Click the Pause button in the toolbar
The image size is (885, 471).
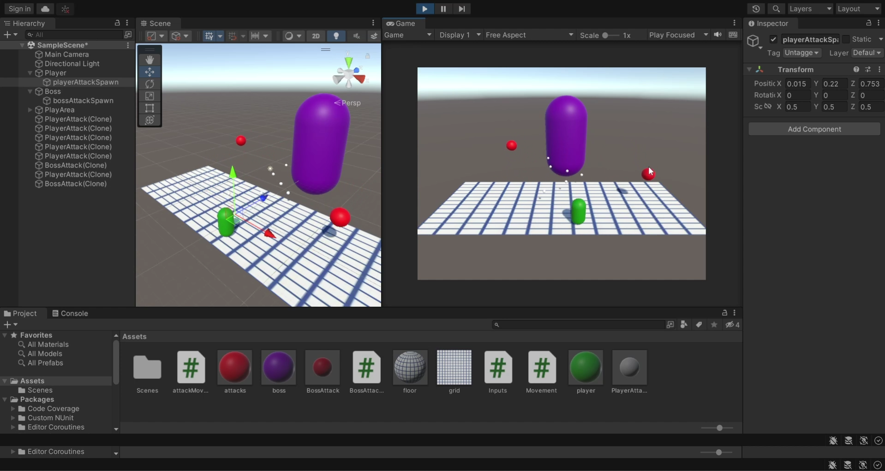443,9
